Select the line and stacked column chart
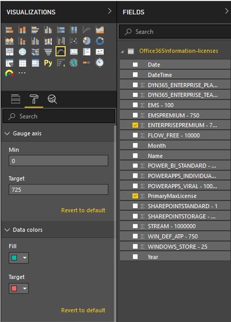The height and width of the screenshot is (322, 231). pos(22,41)
